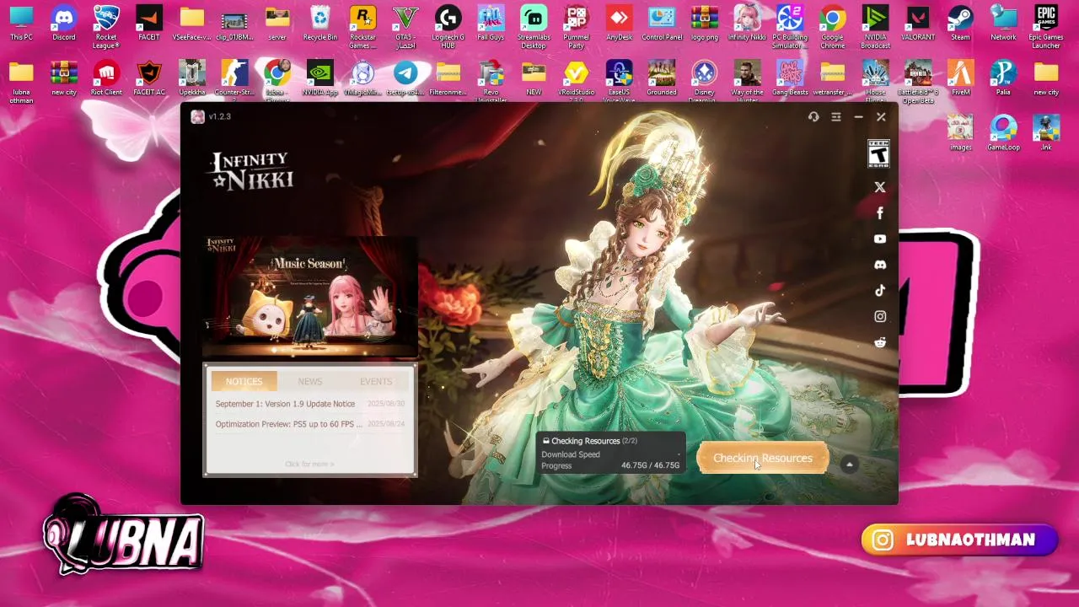
Task: Click the Checking Resources (2/2) status label
Action: click(589, 441)
